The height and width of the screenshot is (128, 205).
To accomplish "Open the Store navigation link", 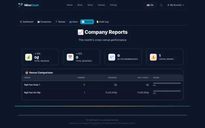I will pos(90,5).
